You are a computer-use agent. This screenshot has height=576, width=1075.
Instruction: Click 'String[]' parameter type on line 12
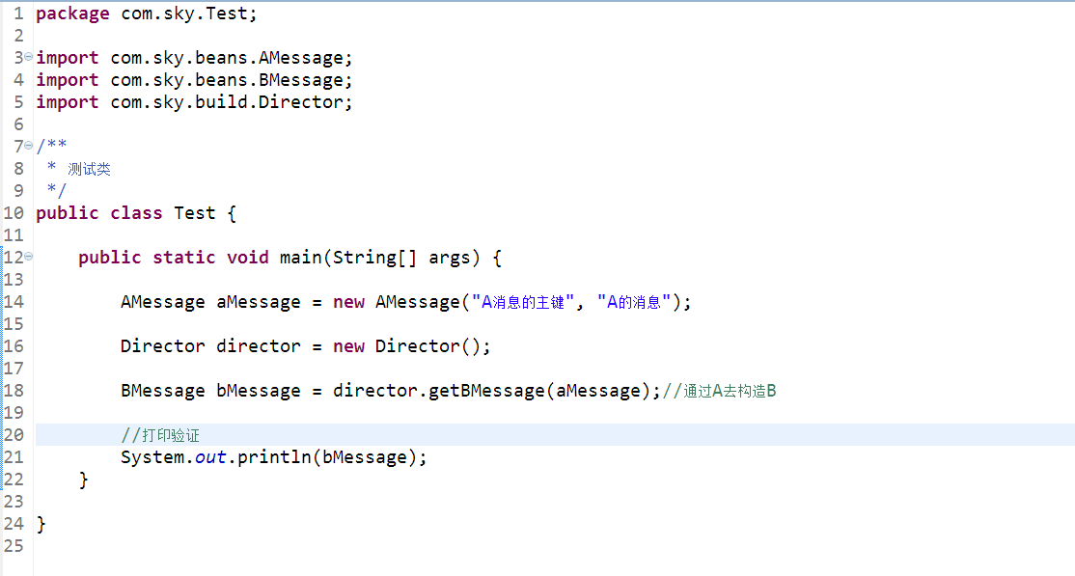click(x=374, y=258)
